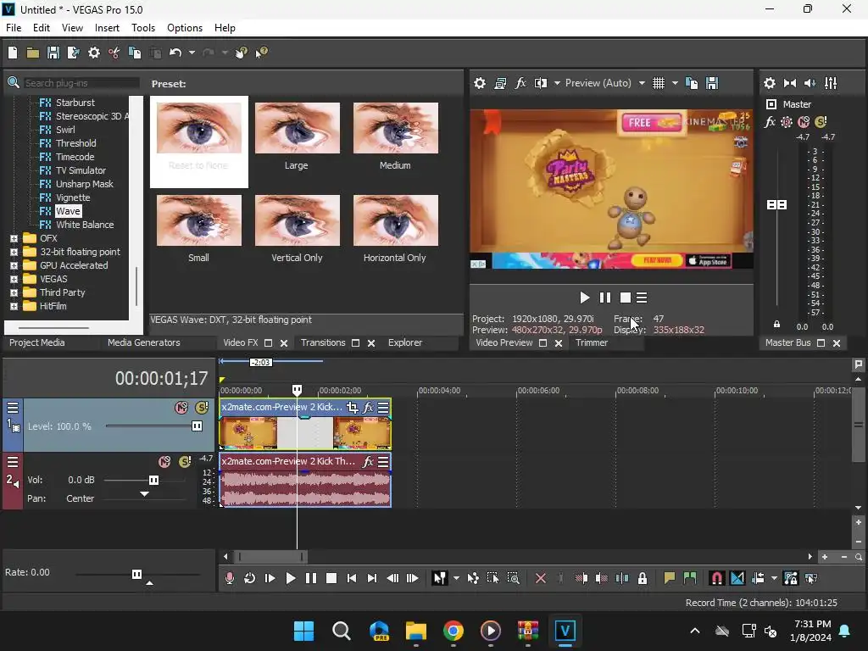Mute the video track 1

coord(181,408)
